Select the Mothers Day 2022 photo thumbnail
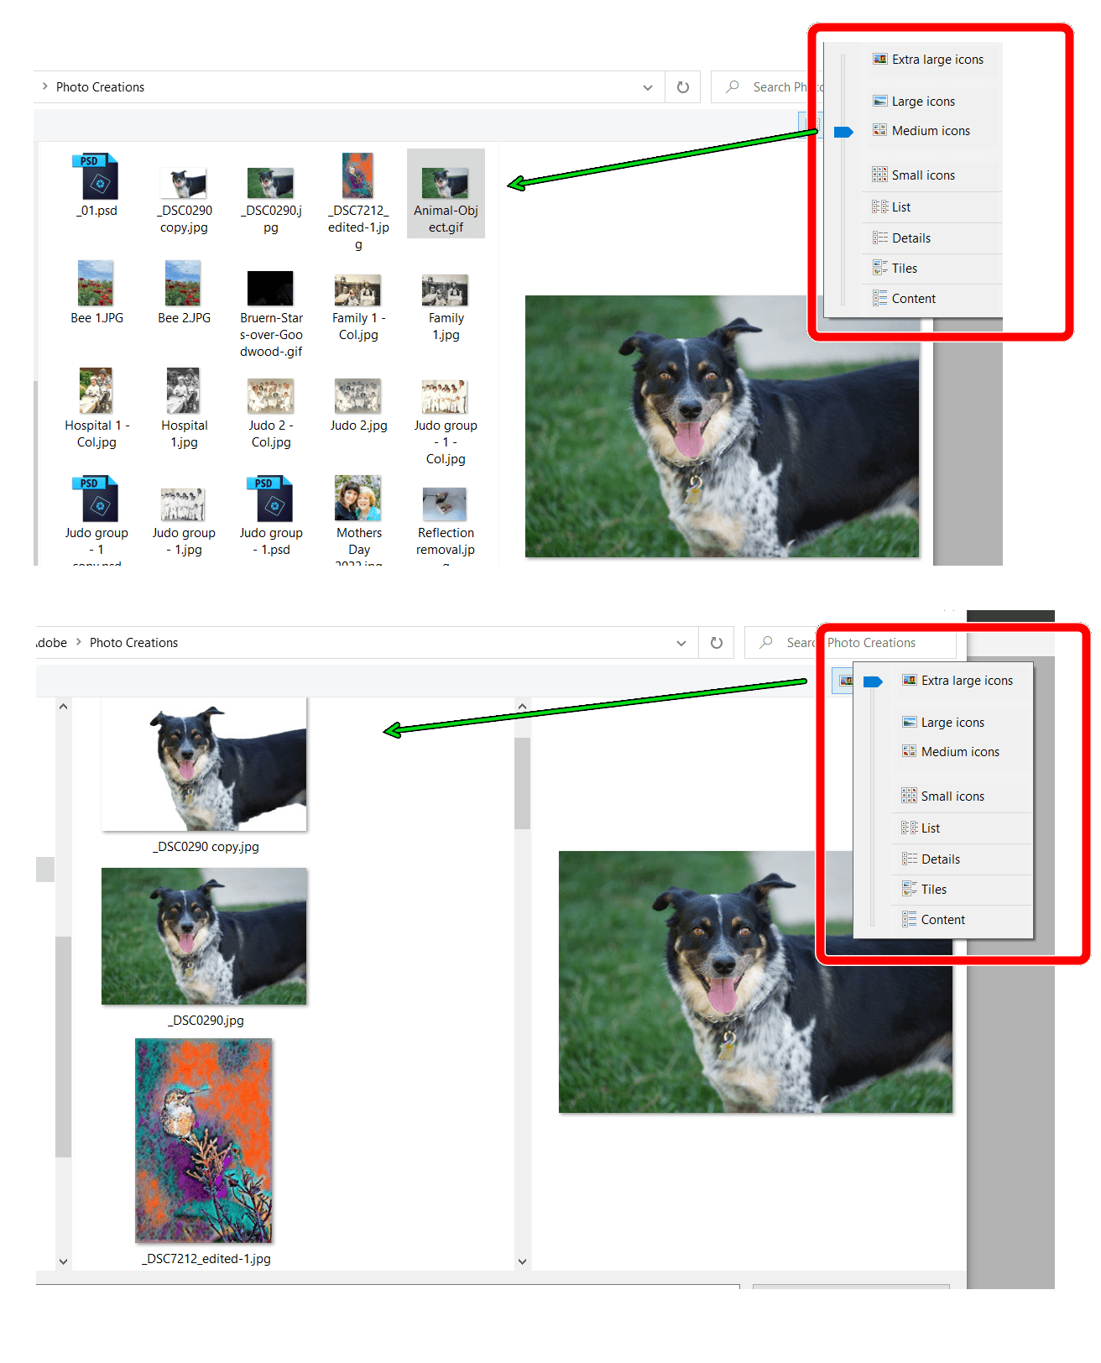 (357, 499)
